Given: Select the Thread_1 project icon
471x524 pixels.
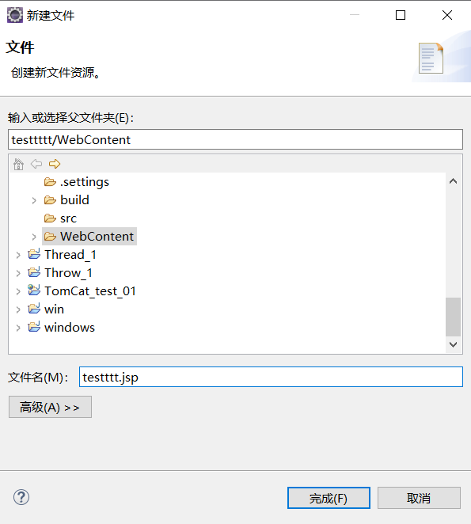Looking at the screenshot, I should (34, 254).
